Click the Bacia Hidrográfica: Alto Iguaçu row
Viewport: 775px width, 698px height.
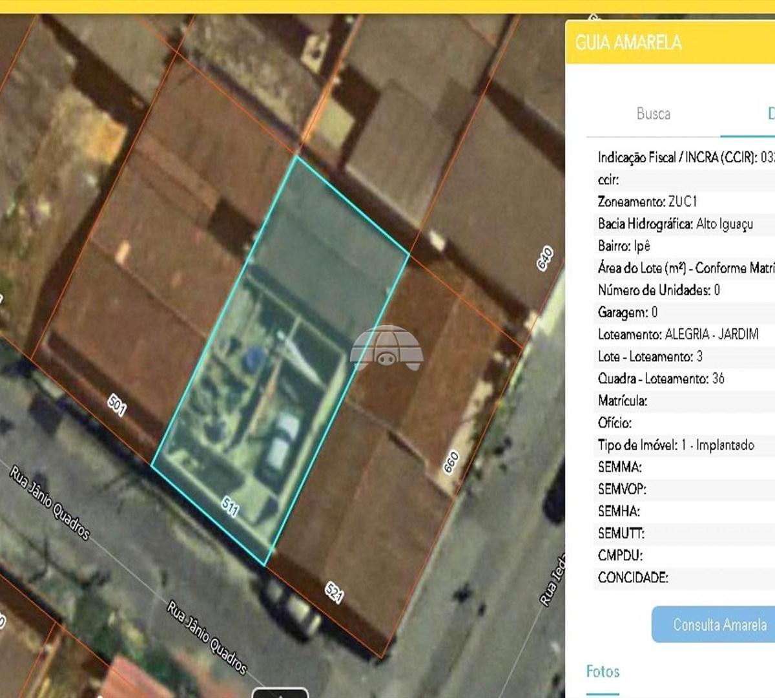(x=684, y=224)
